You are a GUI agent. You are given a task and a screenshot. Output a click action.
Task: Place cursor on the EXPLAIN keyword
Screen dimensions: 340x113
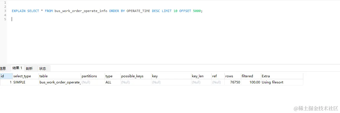[x=18, y=11]
